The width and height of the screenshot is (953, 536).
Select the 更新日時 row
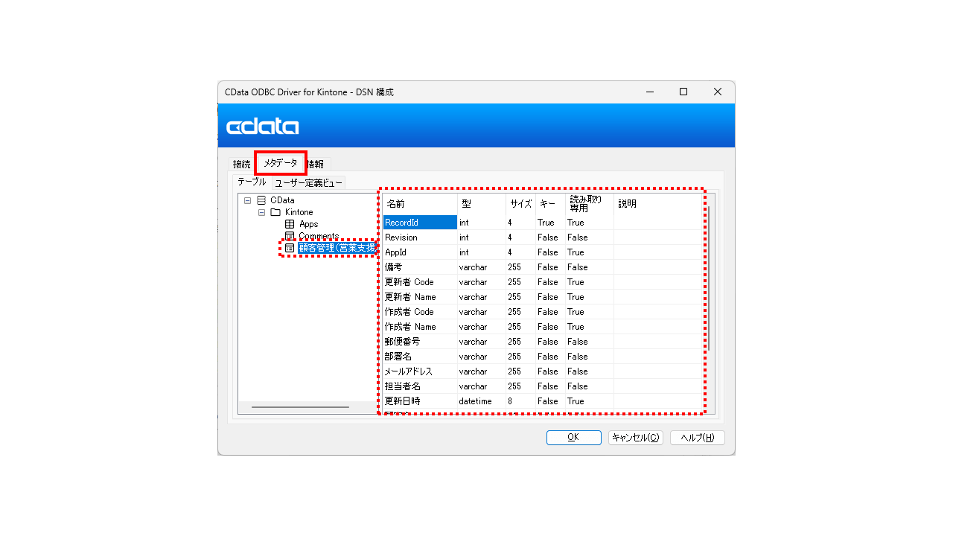(542, 401)
